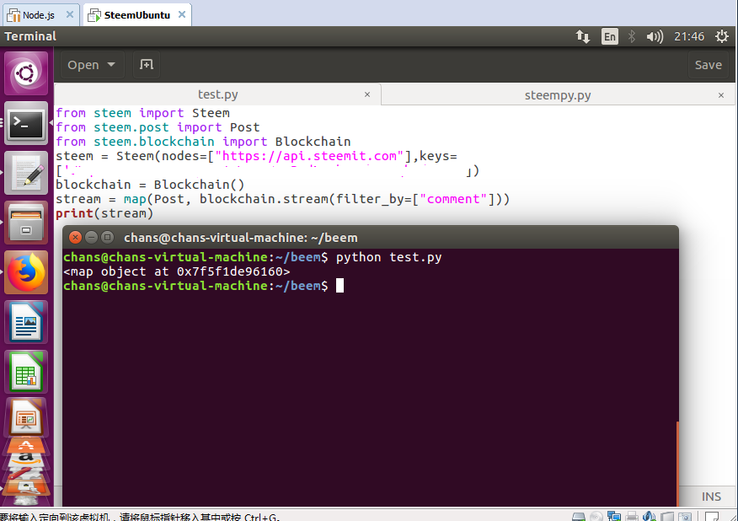Click the 'print(stream)' line
Image resolution: width=738 pixels, height=521 pixels.
[x=104, y=213]
